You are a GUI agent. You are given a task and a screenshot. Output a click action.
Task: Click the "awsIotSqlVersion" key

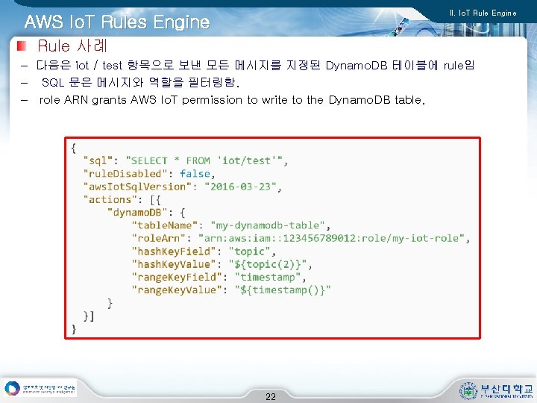click(x=137, y=187)
